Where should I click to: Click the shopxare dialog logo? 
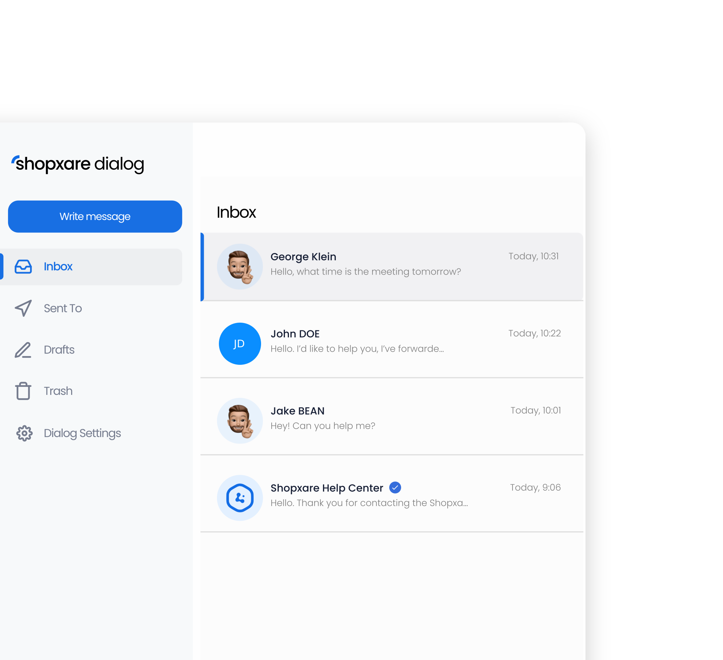[77, 164]
